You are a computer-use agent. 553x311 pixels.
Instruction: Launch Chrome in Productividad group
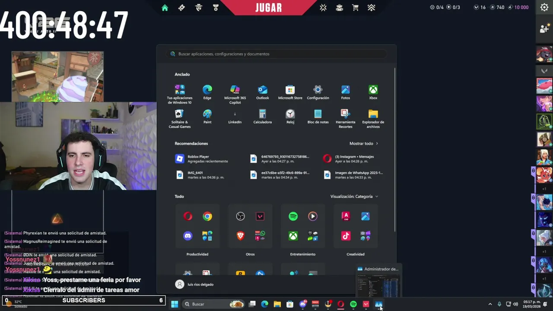pos(207,216)
